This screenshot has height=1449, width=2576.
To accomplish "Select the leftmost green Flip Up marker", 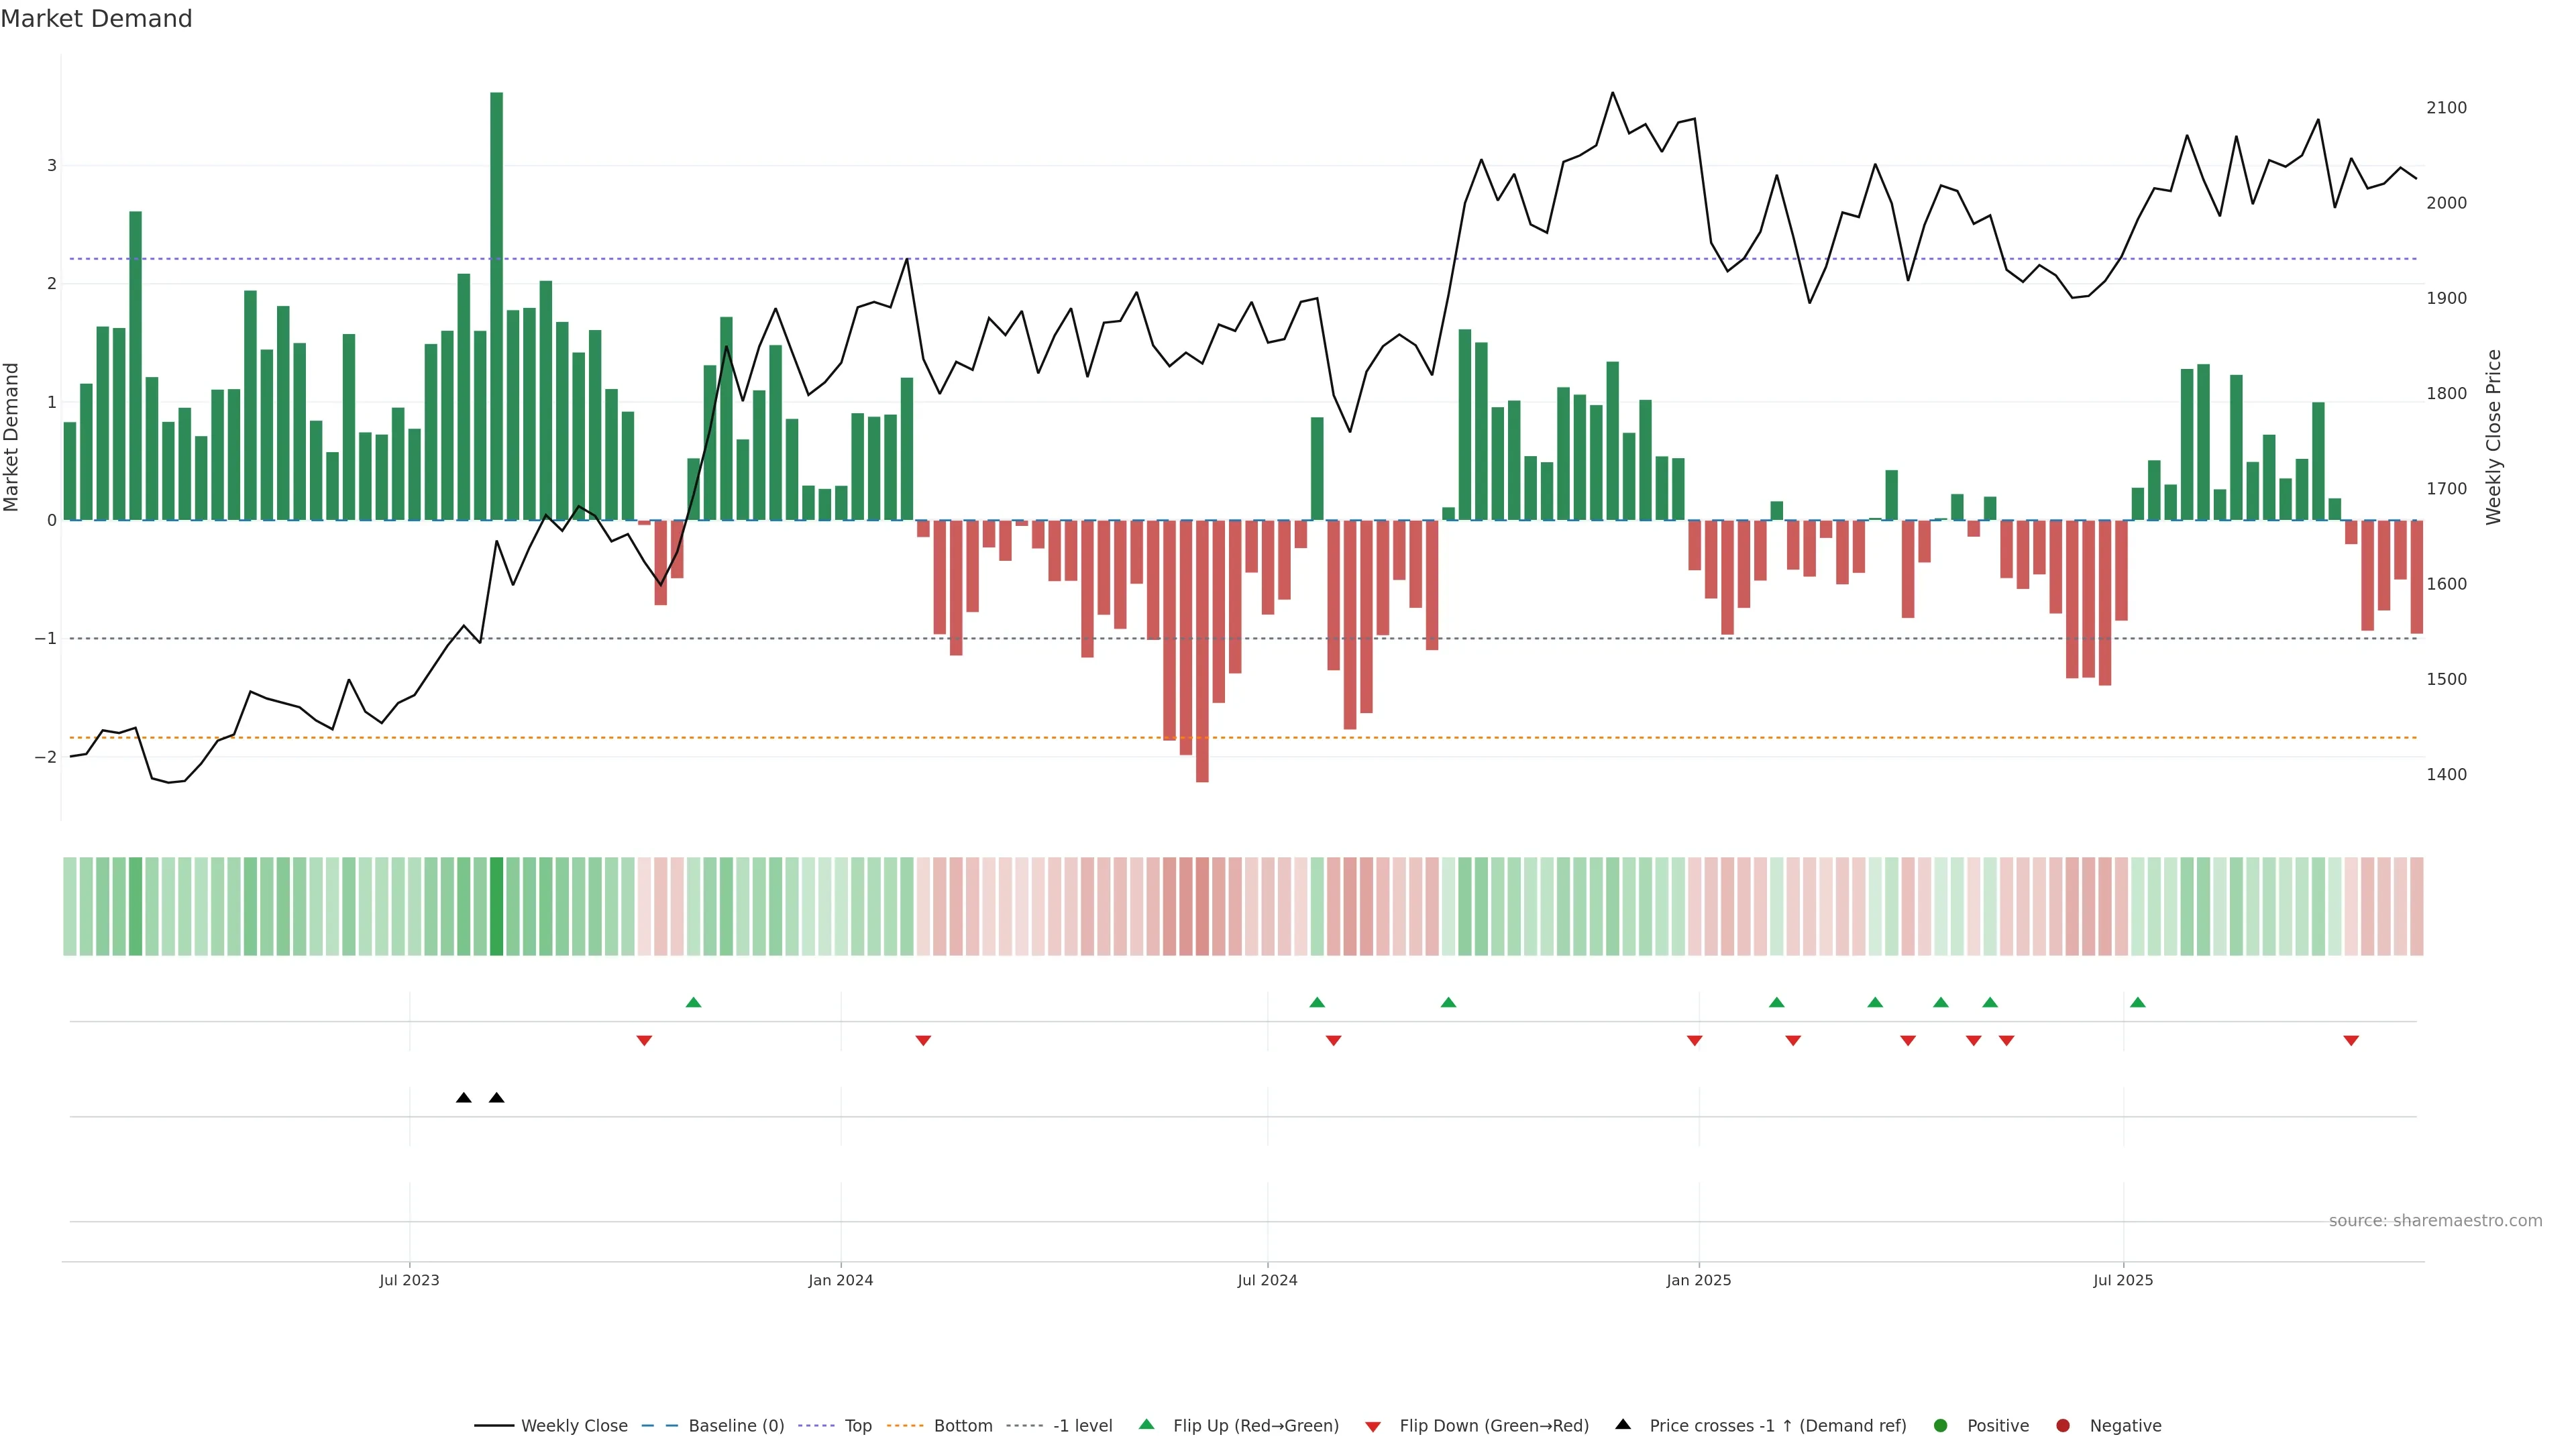I will [x=693, y=1002].
